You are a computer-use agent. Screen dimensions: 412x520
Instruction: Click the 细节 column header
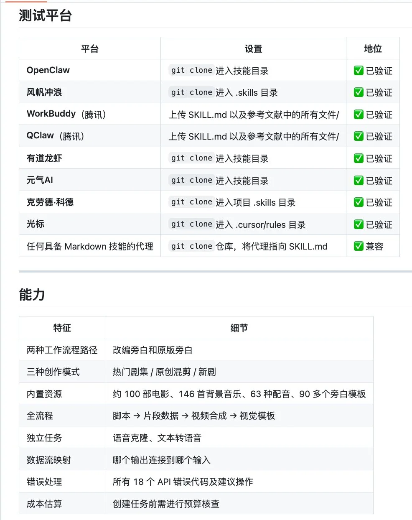click(239, 328)
